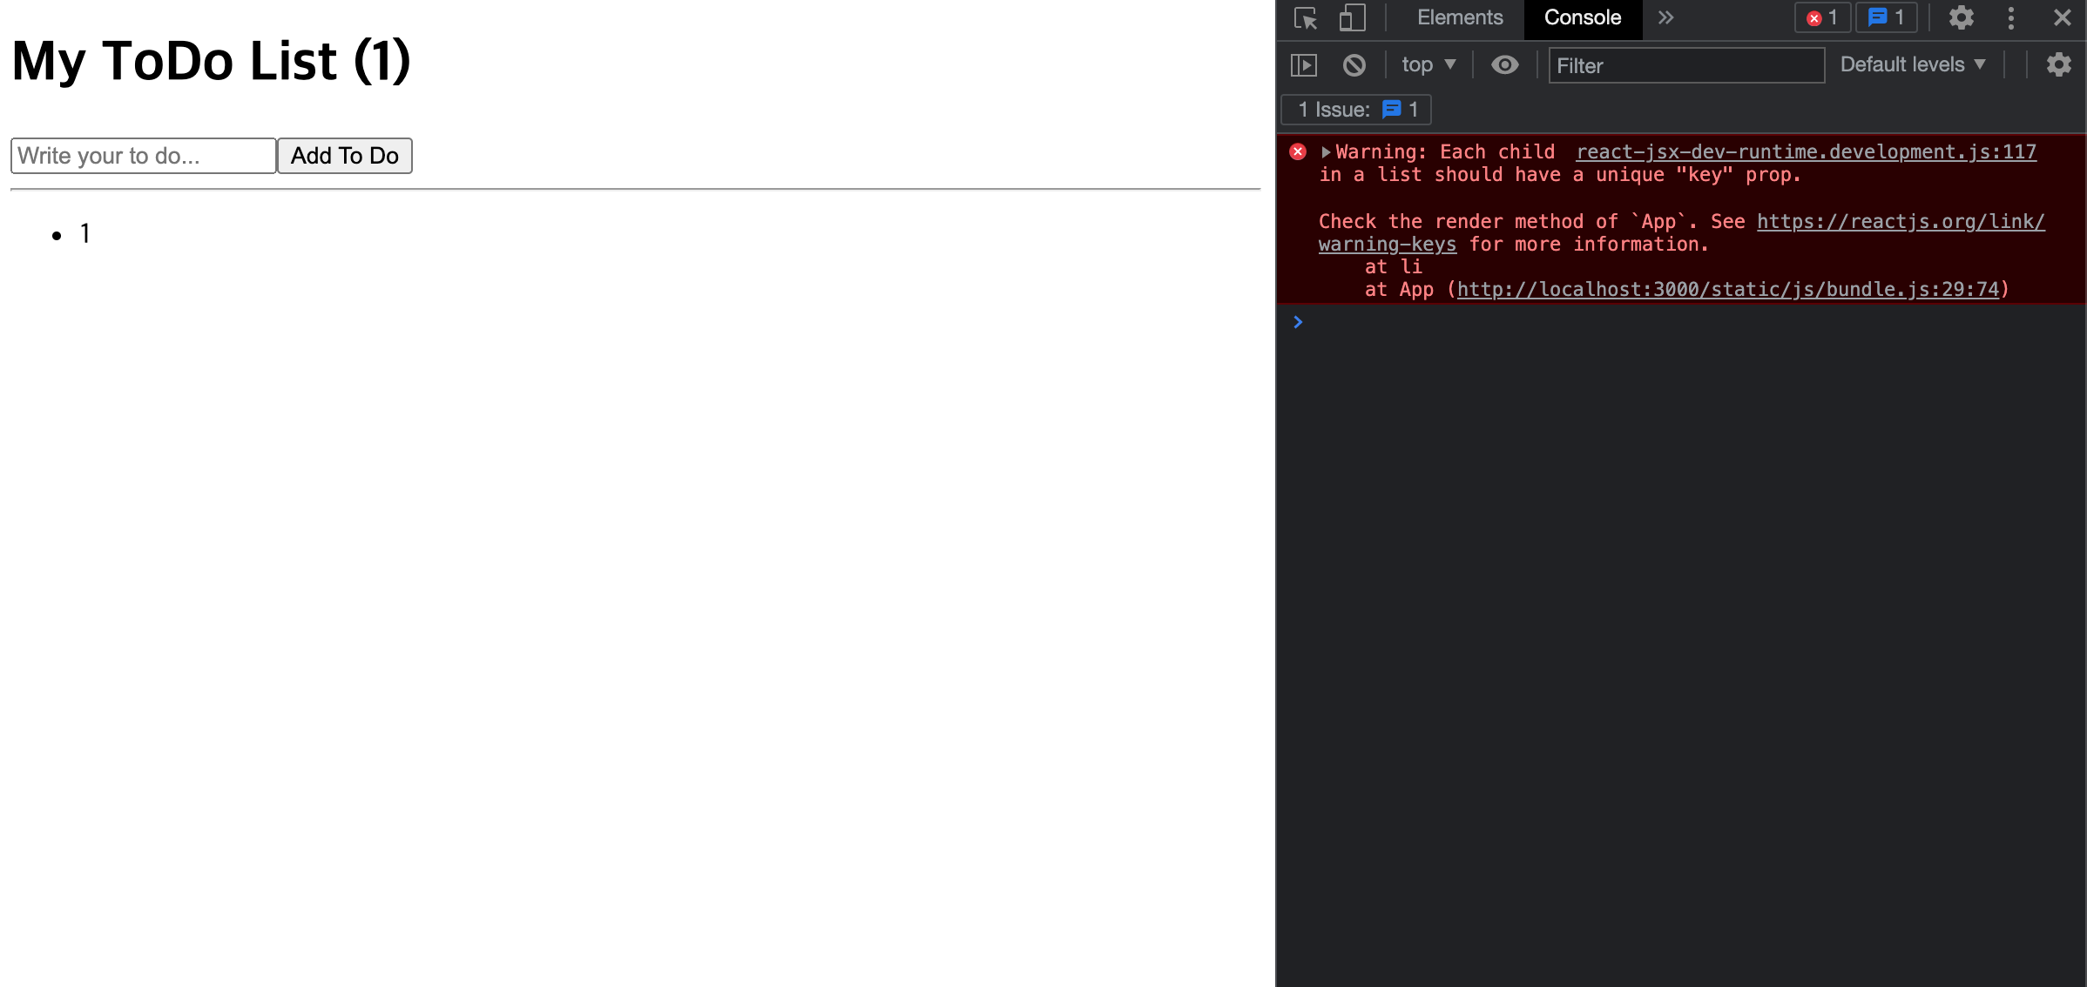Screen dimensions: 2087x987
Task: Activate the inspect element picker icon
Action: (1305, 18)
